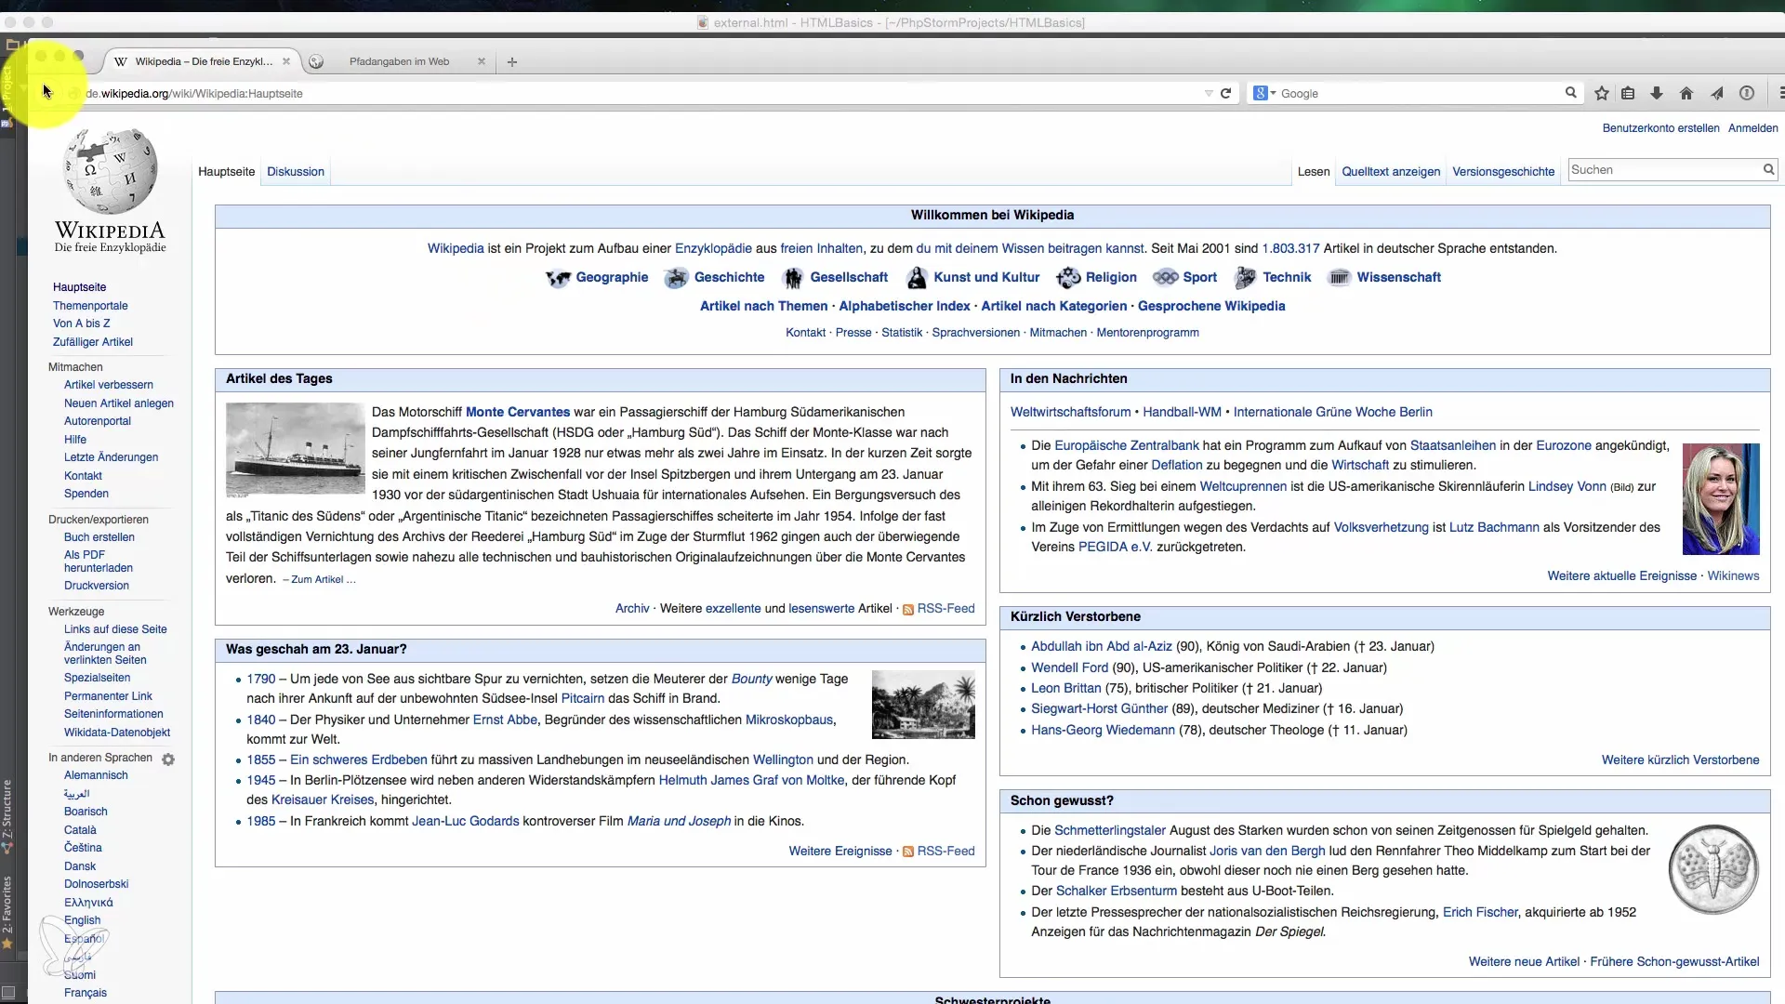Open Quelltext anzeigen tab

pos(1391,171)
